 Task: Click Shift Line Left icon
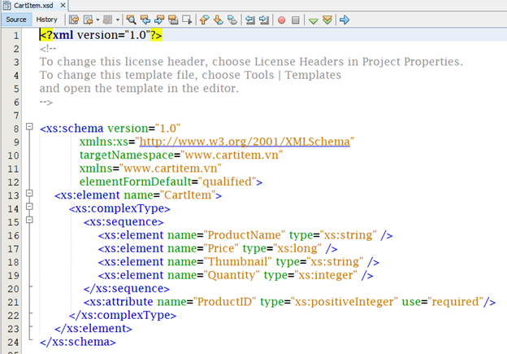tap(249, 20)
